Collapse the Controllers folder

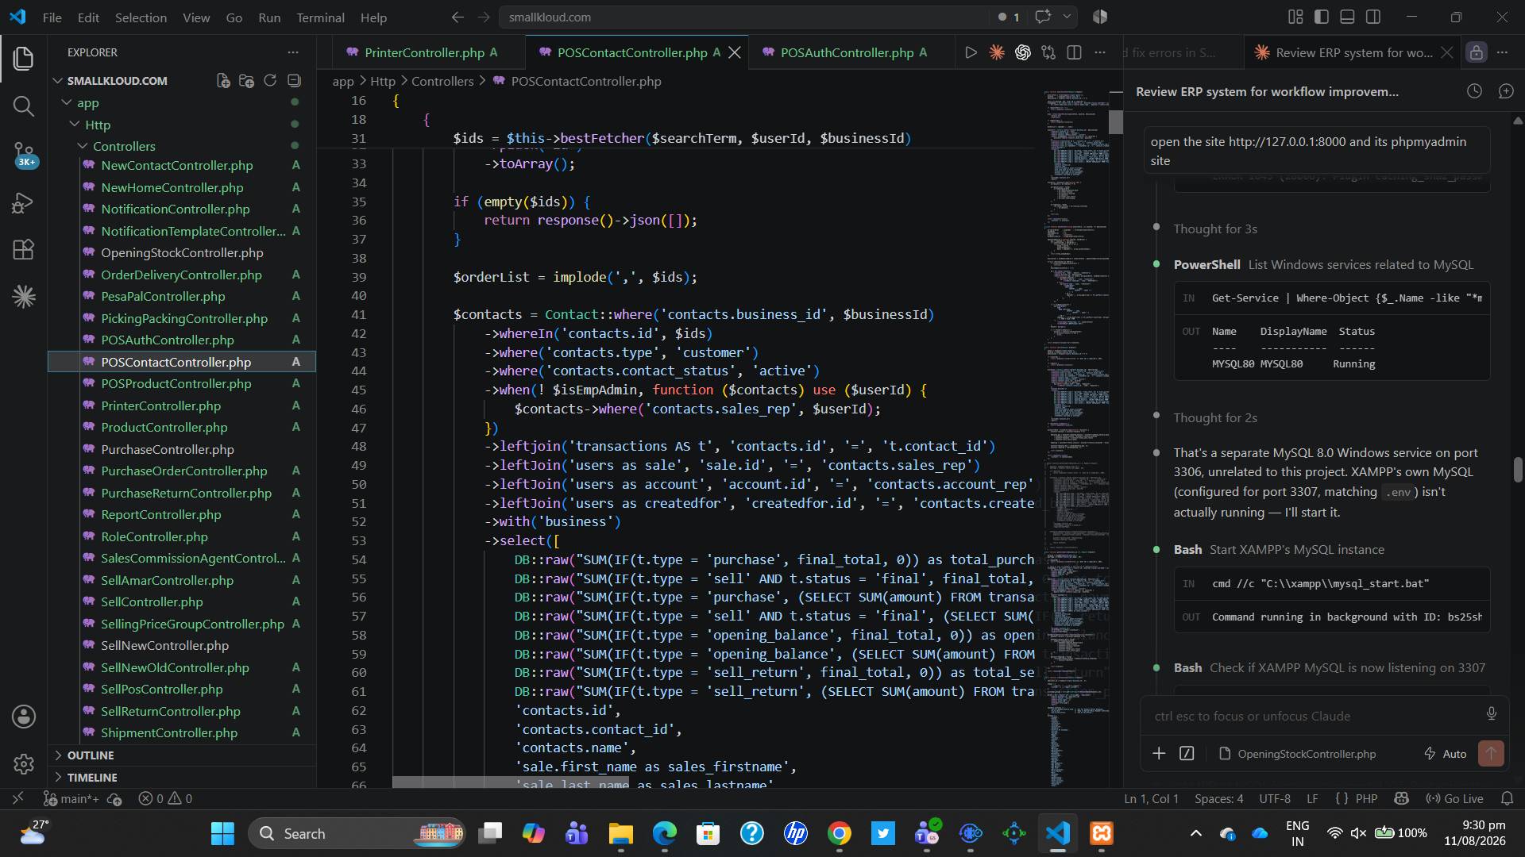pyautogui.click(x=124, y=146)
